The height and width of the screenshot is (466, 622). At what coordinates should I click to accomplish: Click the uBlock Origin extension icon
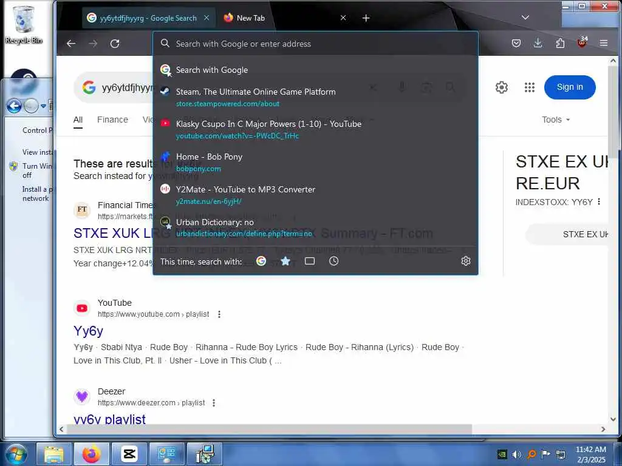coord(582,42)
